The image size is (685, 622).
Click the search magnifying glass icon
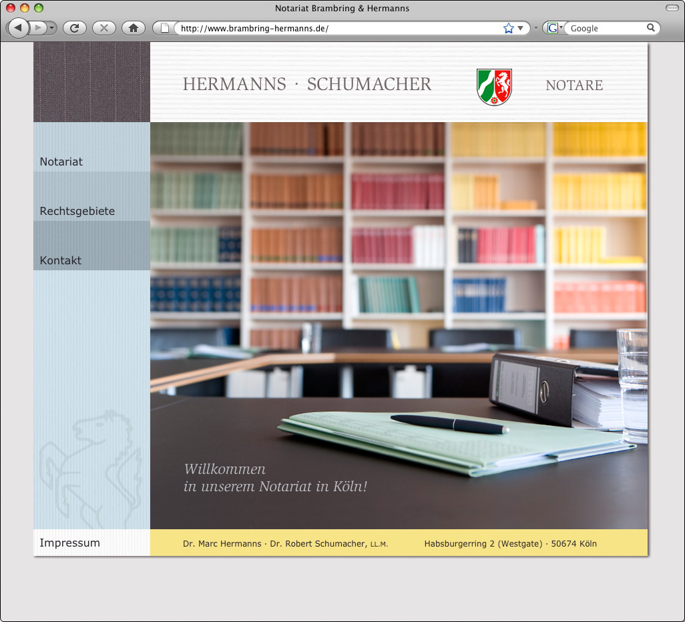651,28
